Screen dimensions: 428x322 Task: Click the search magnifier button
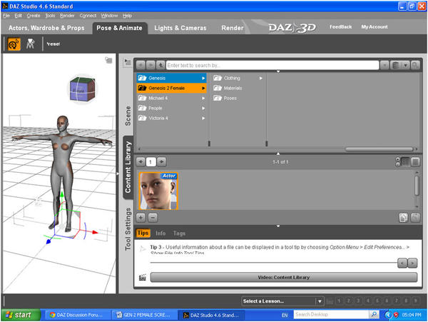click(415, 65)
